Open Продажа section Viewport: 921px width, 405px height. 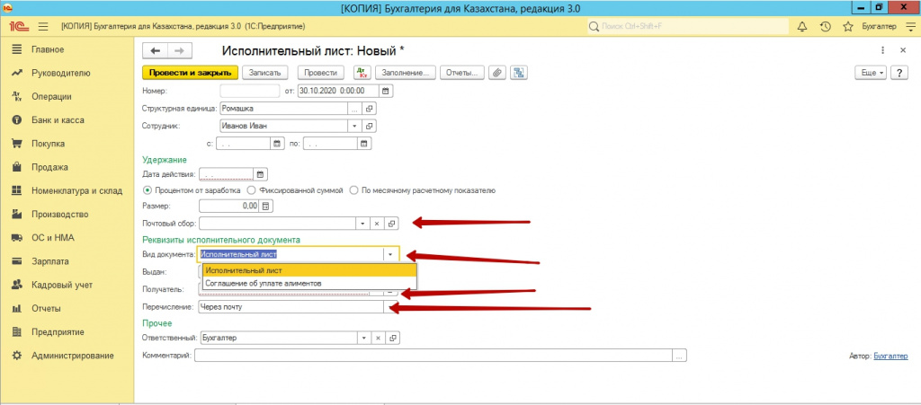(49, 167)
